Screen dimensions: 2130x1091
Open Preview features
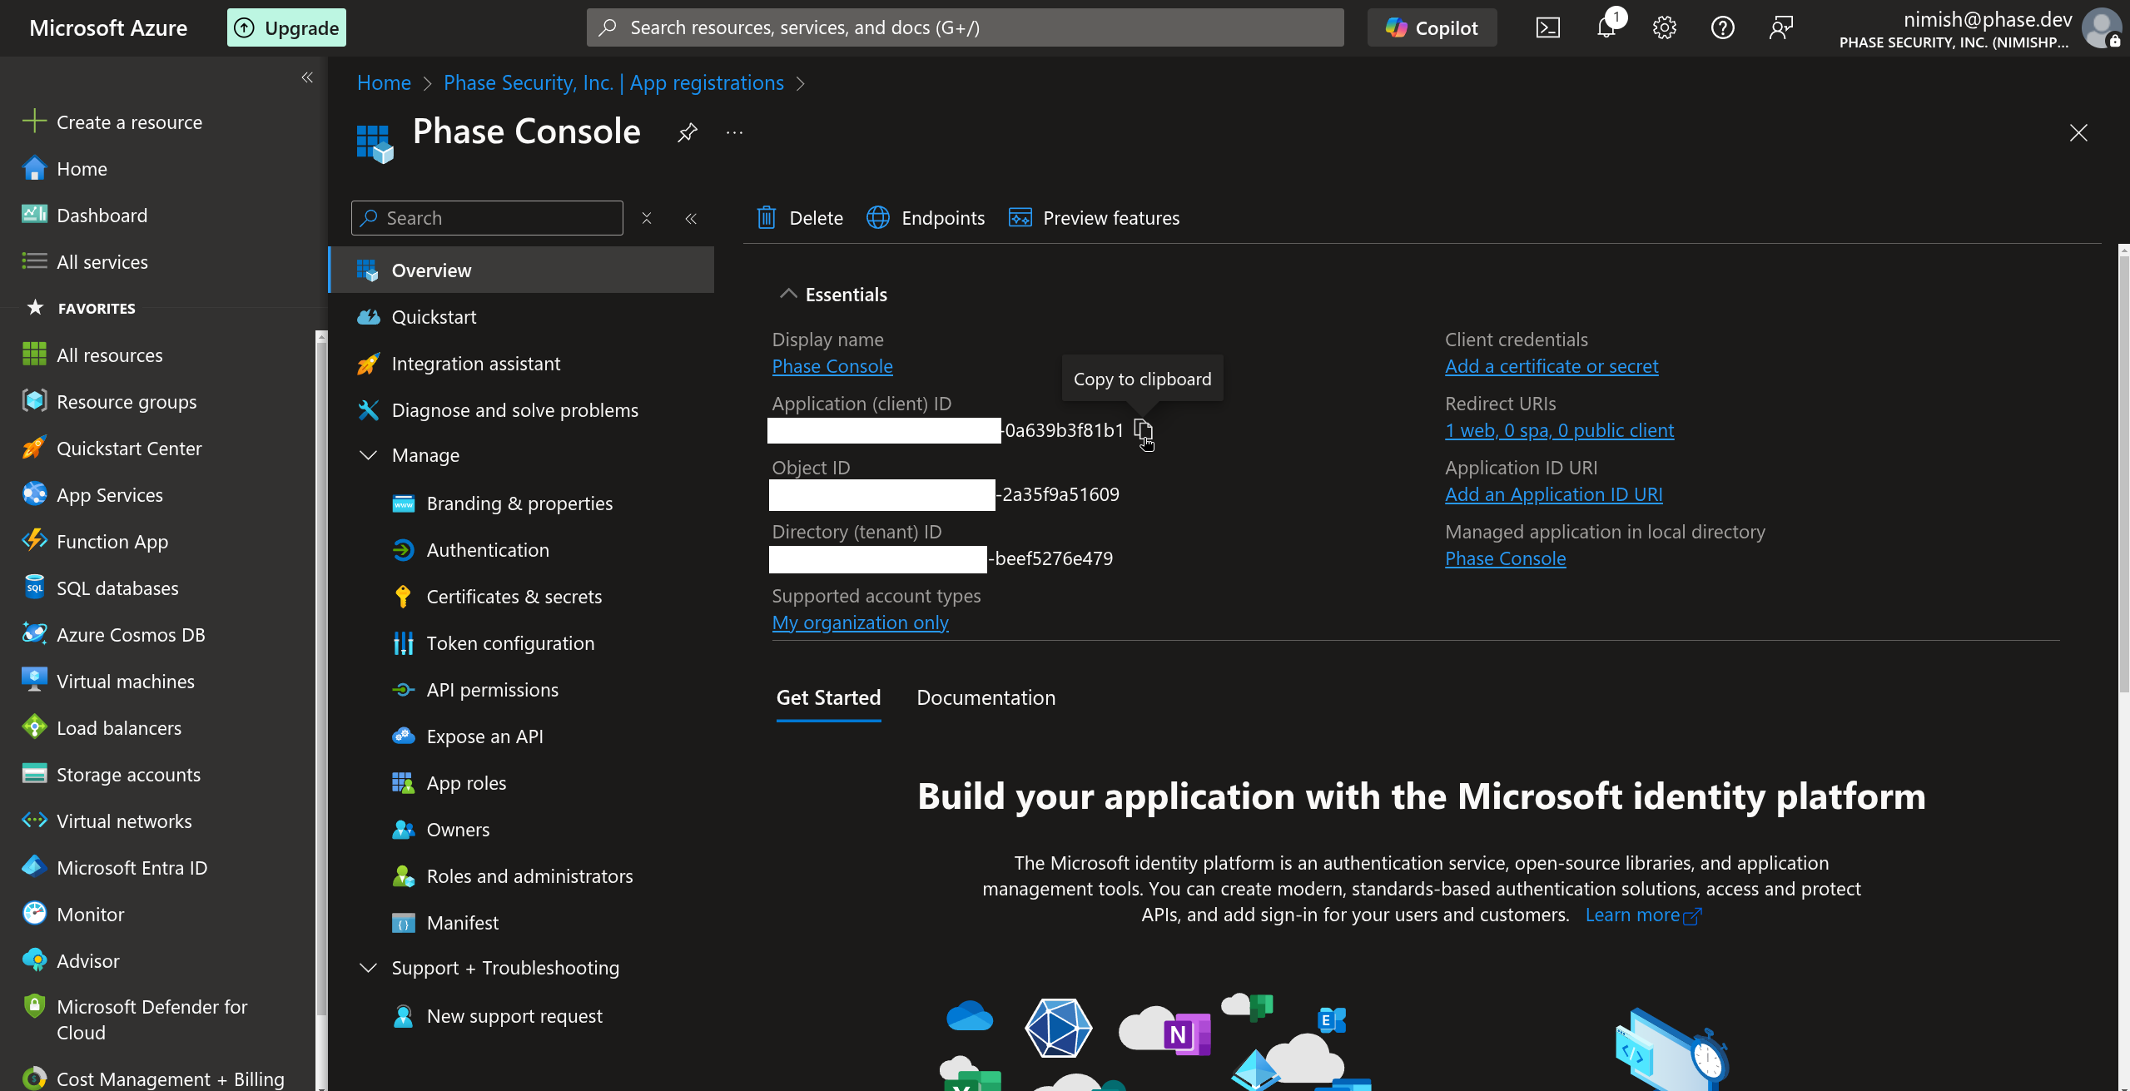1094,217
